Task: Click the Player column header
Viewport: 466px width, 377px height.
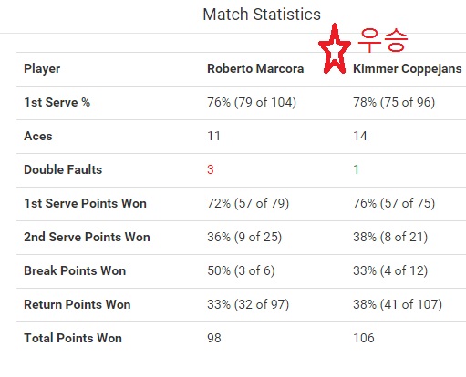Action: pos(42,69)
